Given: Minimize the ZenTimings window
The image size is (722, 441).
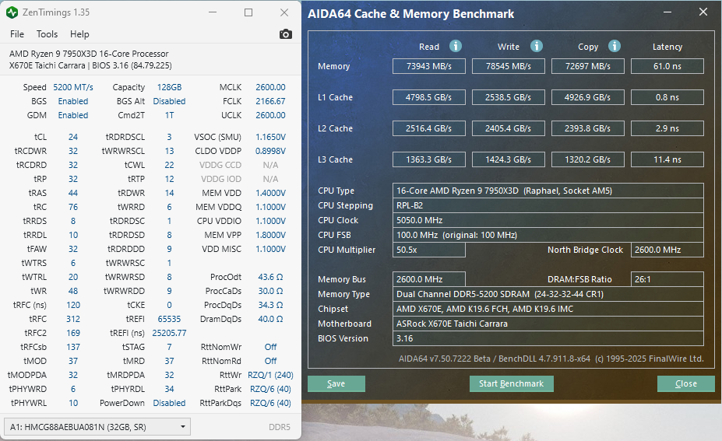Looking at the screenshot, I should (213, 12).
